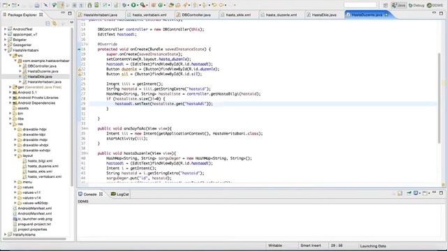Close the HastaDuzenle.java editor tab
447x251 pixels.
point(386,15)
